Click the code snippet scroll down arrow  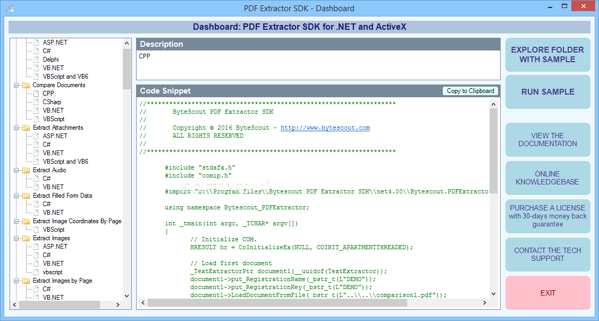(494, 293)
